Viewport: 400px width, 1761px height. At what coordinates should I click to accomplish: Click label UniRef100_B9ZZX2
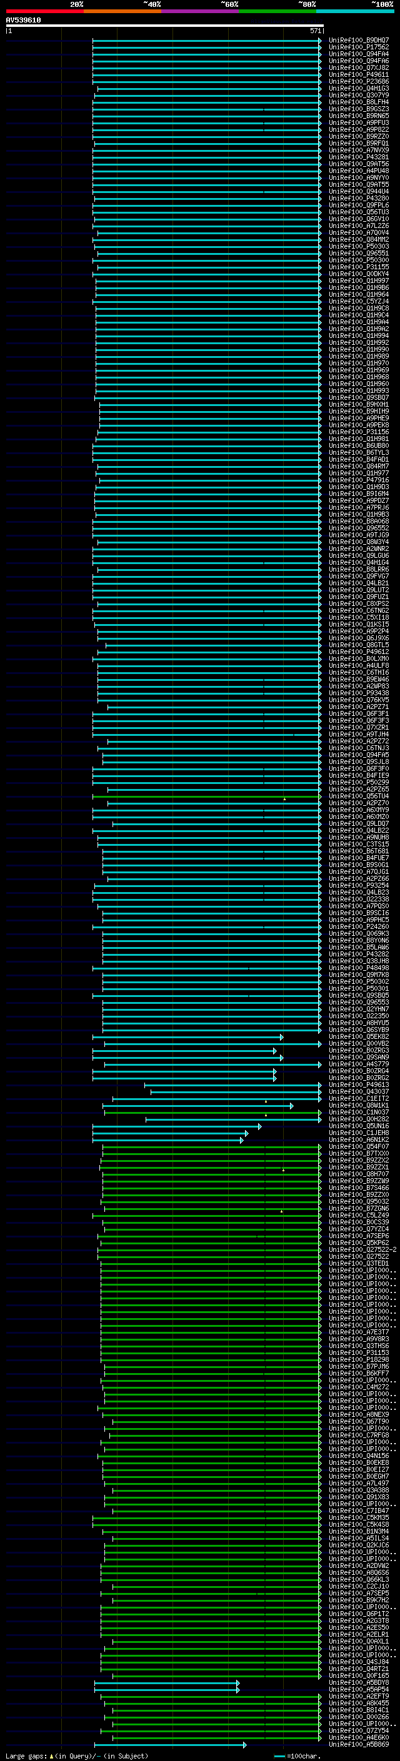click(x=359, y=1160)
